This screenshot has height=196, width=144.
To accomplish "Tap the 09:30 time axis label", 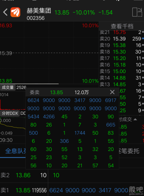I will 6,140.
